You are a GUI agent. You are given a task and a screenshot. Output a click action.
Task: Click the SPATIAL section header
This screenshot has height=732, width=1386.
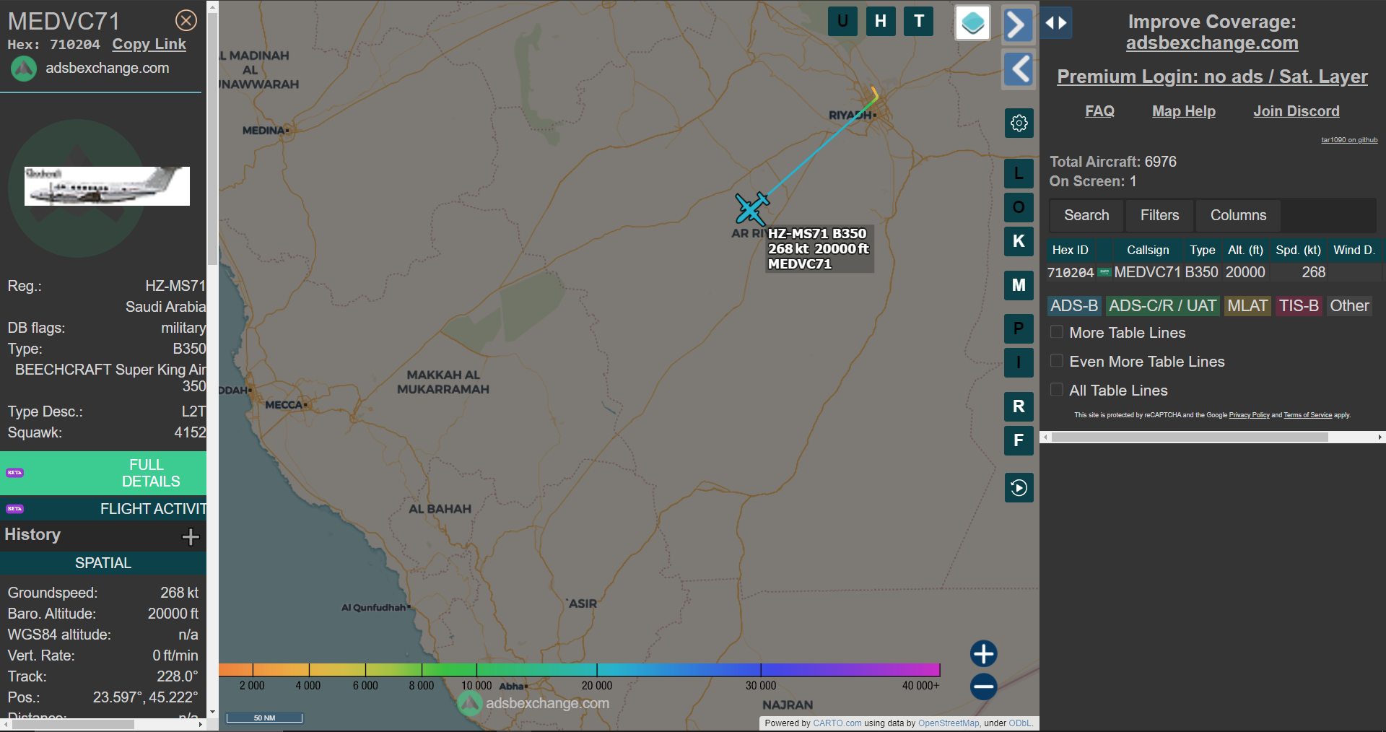pos(103,563)
